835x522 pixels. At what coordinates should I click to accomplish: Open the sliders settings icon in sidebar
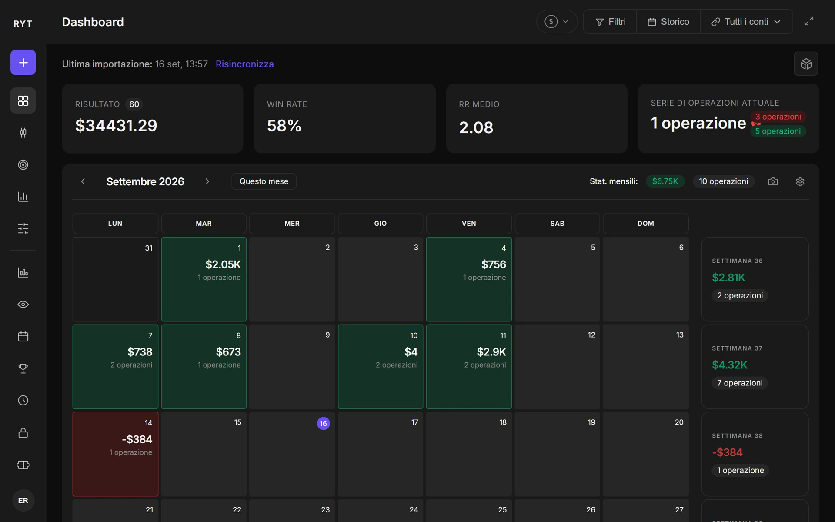23,228
